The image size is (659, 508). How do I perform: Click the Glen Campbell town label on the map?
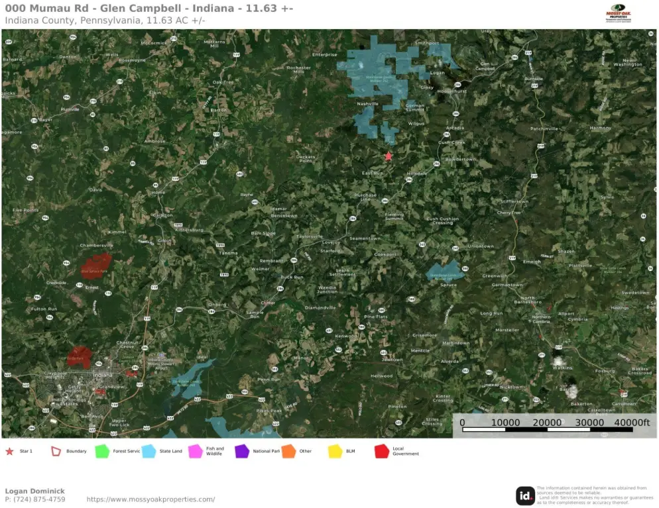[485, 66]
